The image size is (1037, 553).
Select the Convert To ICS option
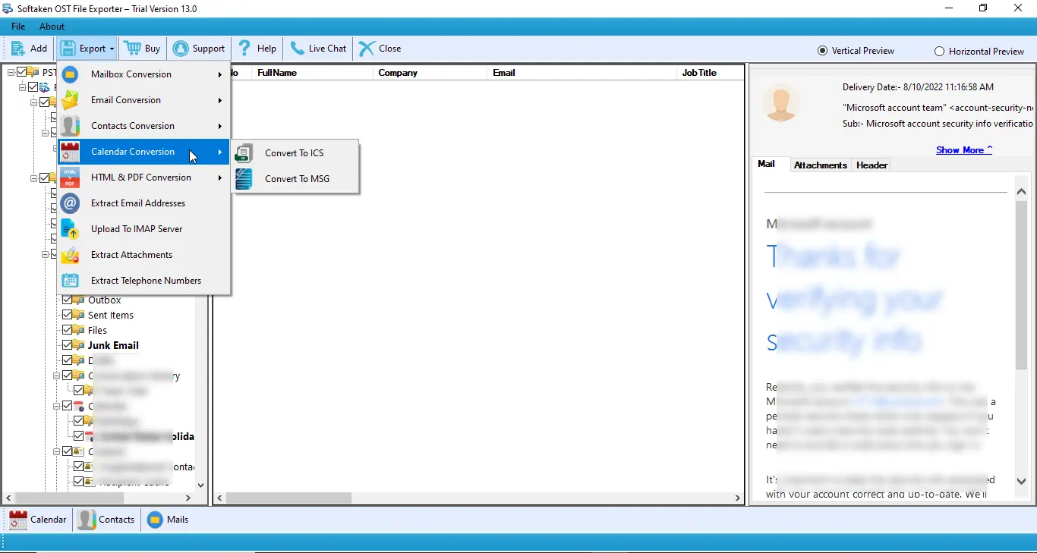[x=294, y=152]
